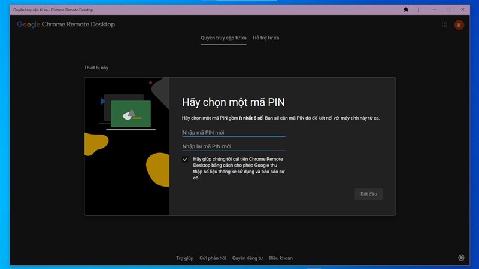Uncheck the usage statistics reporting checkbox

[185, 160]
